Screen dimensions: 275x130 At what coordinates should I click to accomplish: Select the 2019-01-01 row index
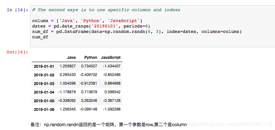pos(44,66)
